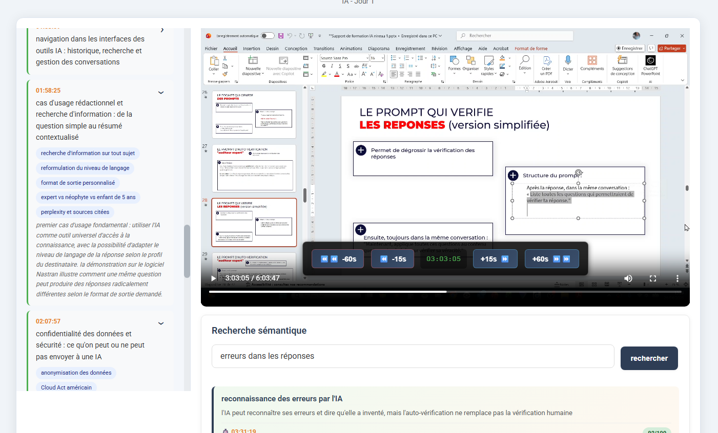The width and height of the screenshot is (718, 433).
Task: Switch to the Animations ribbon tab
Action: pos(351,49)
